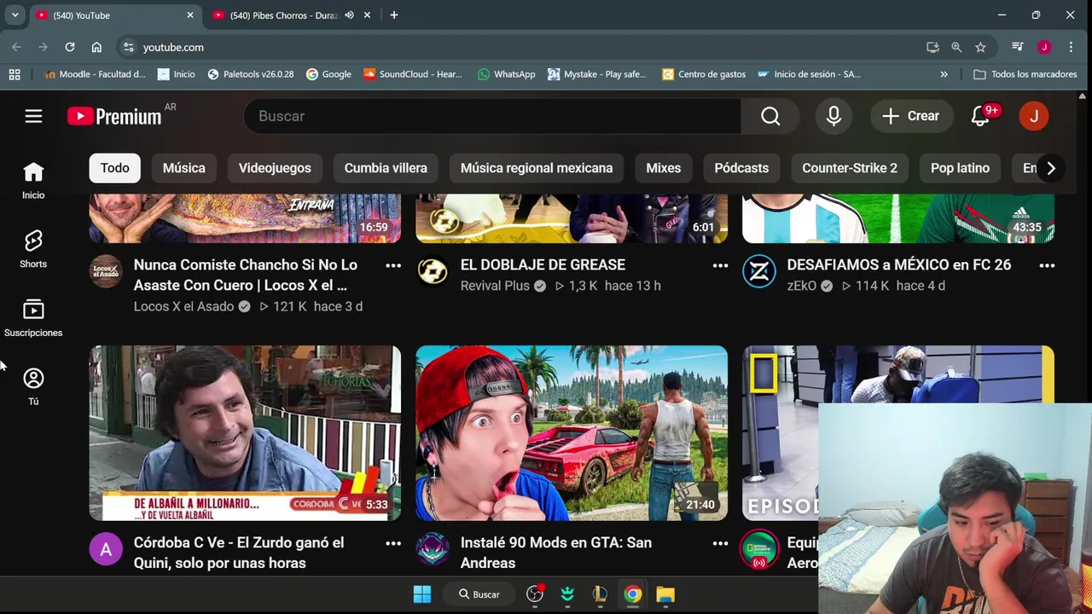
Task: Open Shorts from the sidebar
Action: (33, 249)
